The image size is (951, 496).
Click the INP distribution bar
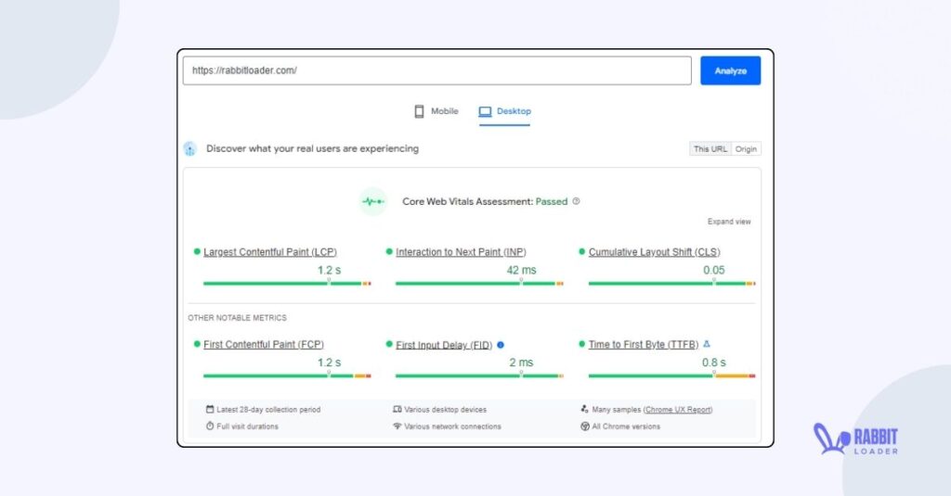479,284
